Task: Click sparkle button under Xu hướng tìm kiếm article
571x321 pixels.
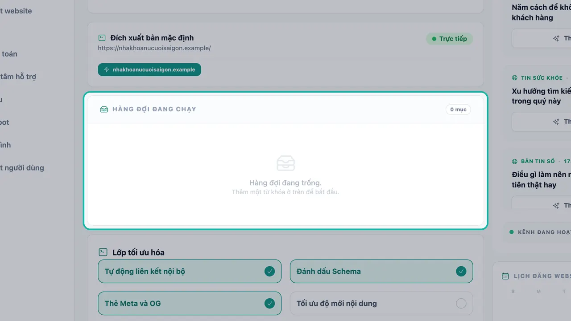Action: tap(541, 122)
